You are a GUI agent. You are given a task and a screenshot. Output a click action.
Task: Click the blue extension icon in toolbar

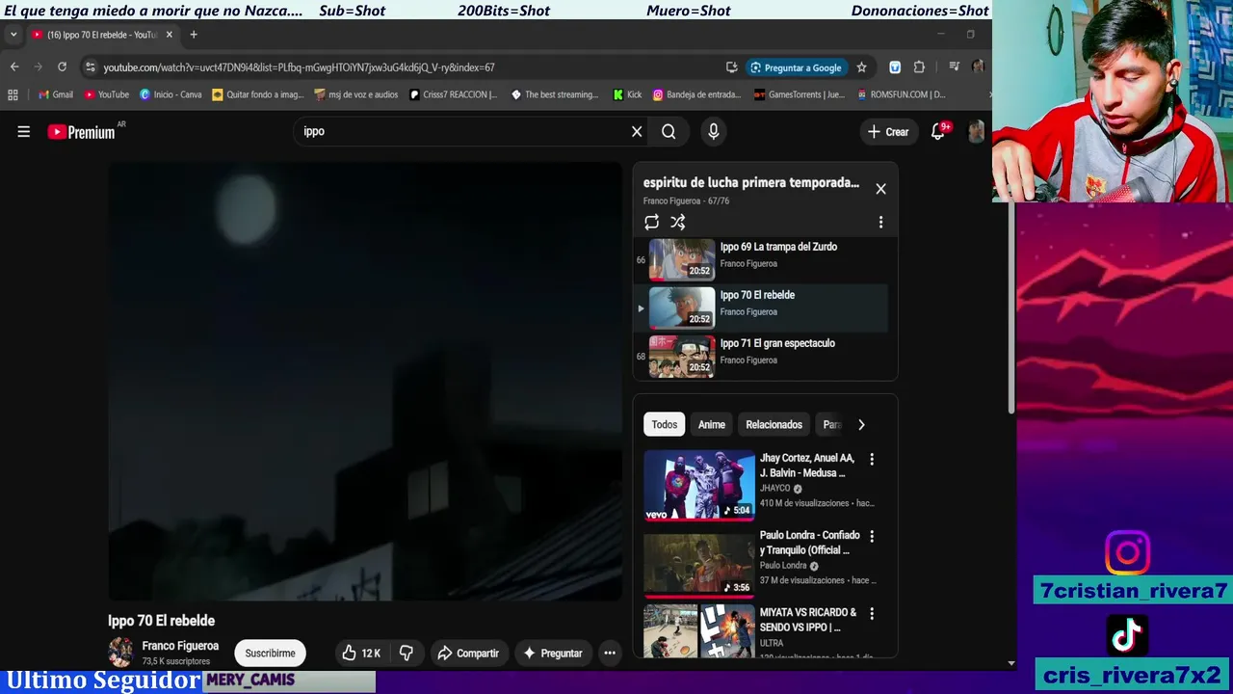pos(895,67)
